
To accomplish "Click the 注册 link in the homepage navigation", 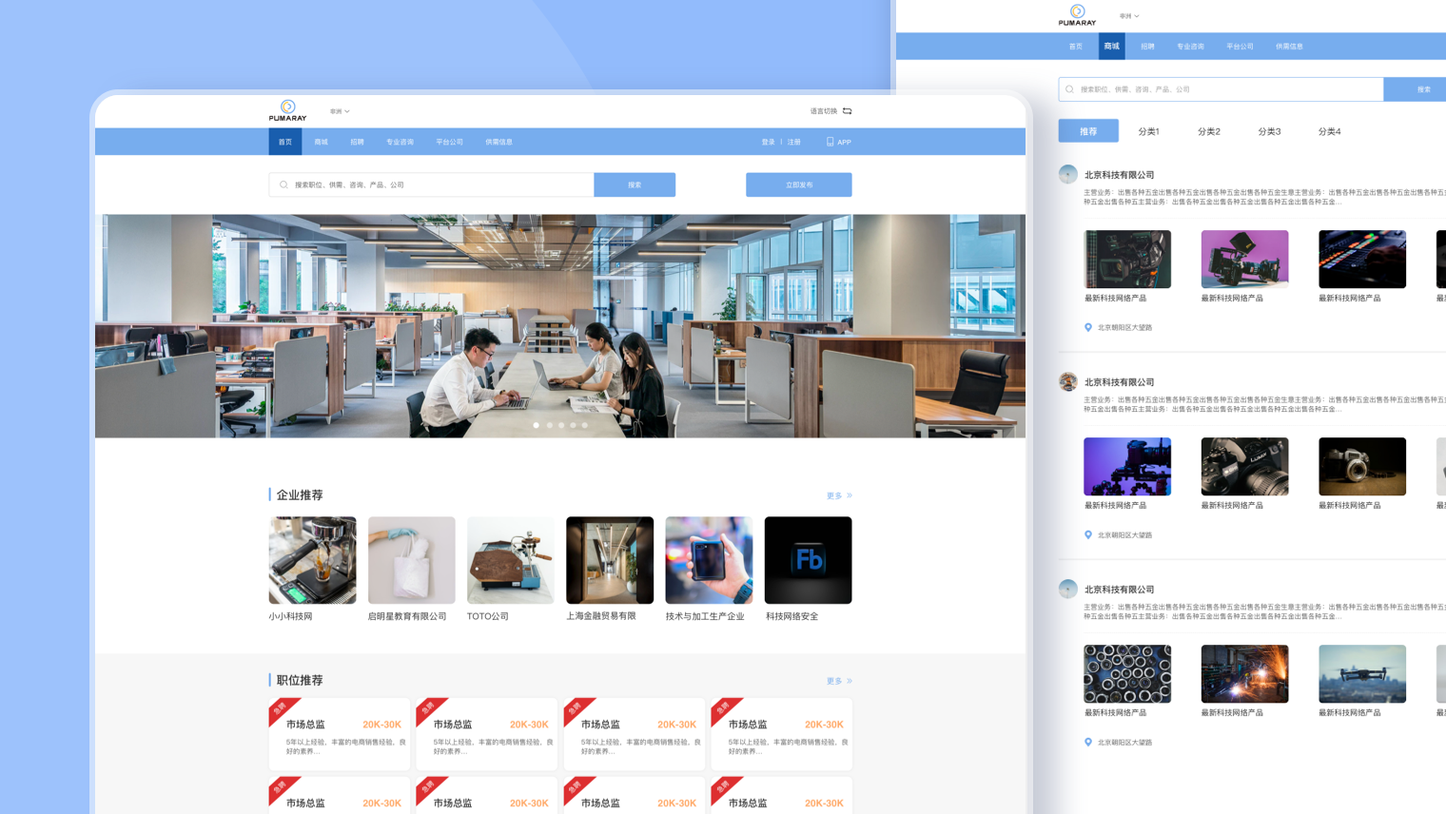I will (793, 142).
